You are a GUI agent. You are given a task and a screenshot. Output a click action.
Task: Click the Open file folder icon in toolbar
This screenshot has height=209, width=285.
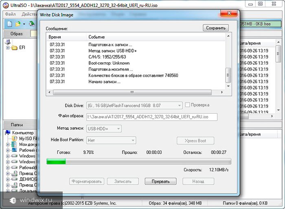pyautogui.click(x=18, y=24)
